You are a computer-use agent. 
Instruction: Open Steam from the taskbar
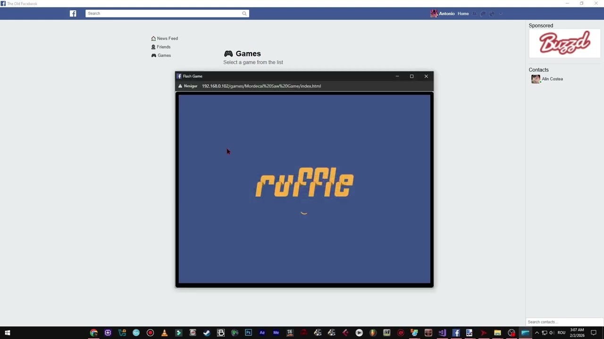[206, 333]
